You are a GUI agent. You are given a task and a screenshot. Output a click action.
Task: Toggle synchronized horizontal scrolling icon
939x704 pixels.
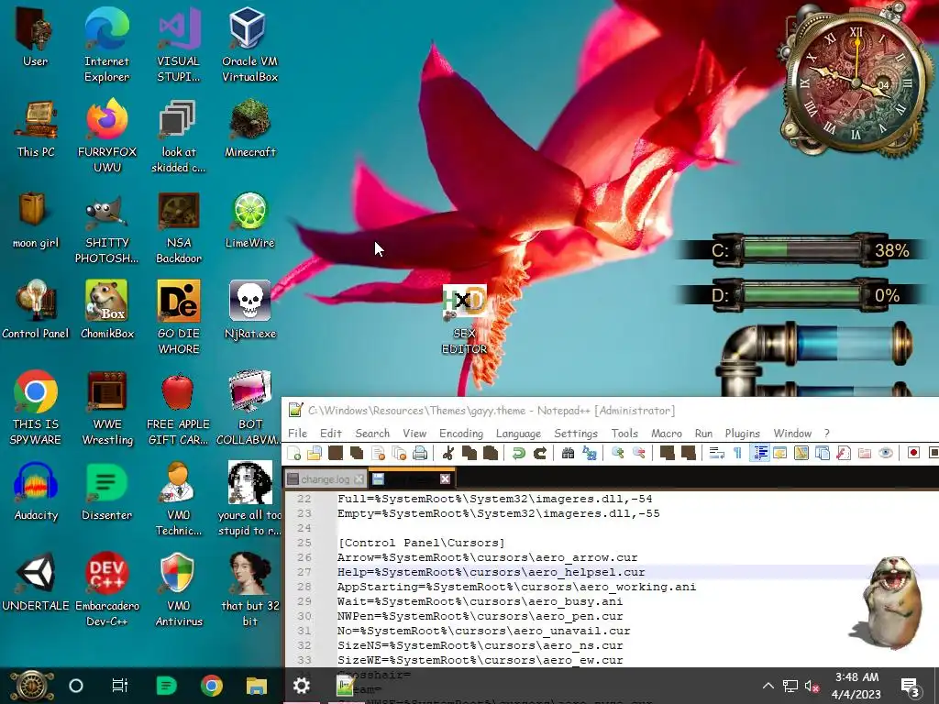pyautogui.click(x=688, y=453)
